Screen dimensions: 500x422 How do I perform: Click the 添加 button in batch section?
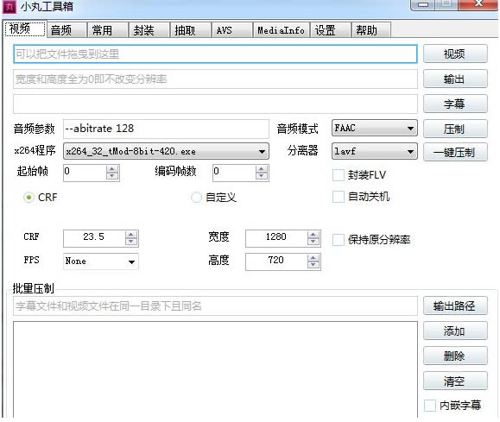pyautogui.click(x=455, y=331)
